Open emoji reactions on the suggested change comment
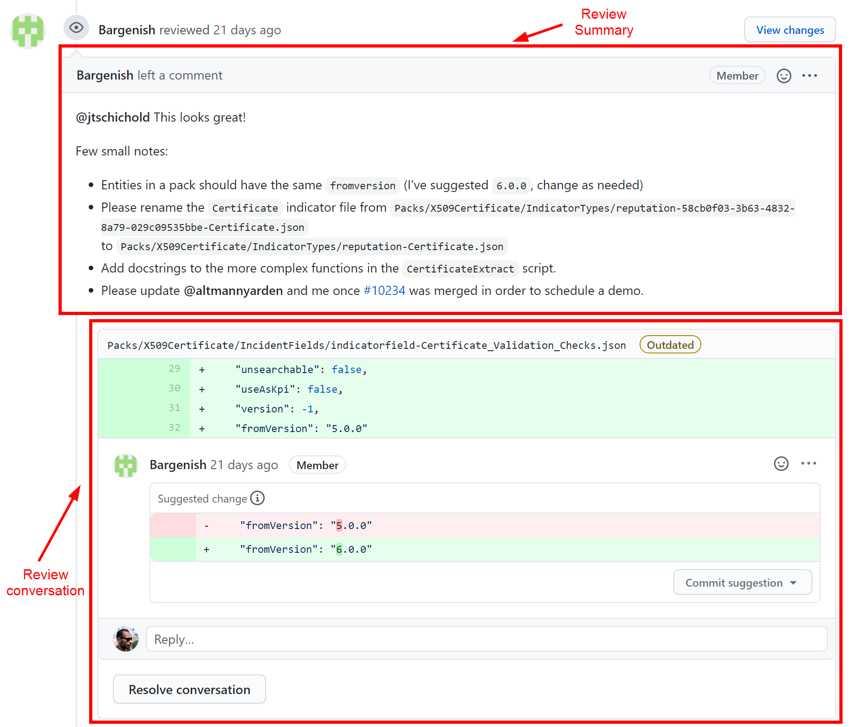854x727 pixels. coord(781,464)
